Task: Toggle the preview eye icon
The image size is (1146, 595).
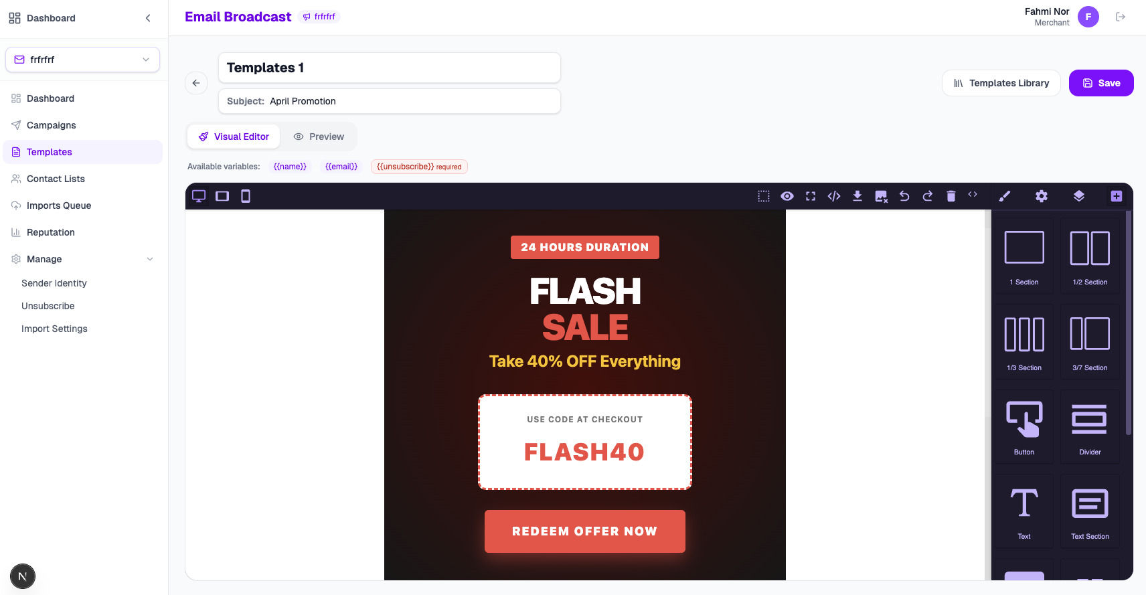Action: (x=787, y=195)
